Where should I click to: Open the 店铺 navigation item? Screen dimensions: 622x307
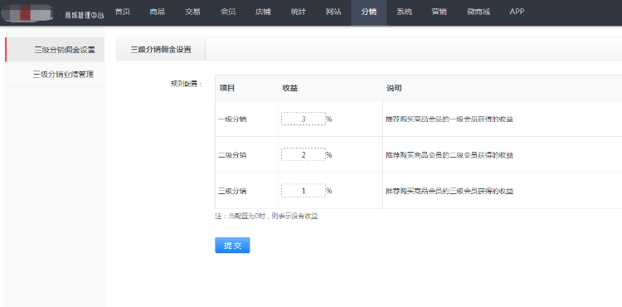point(263,12)
